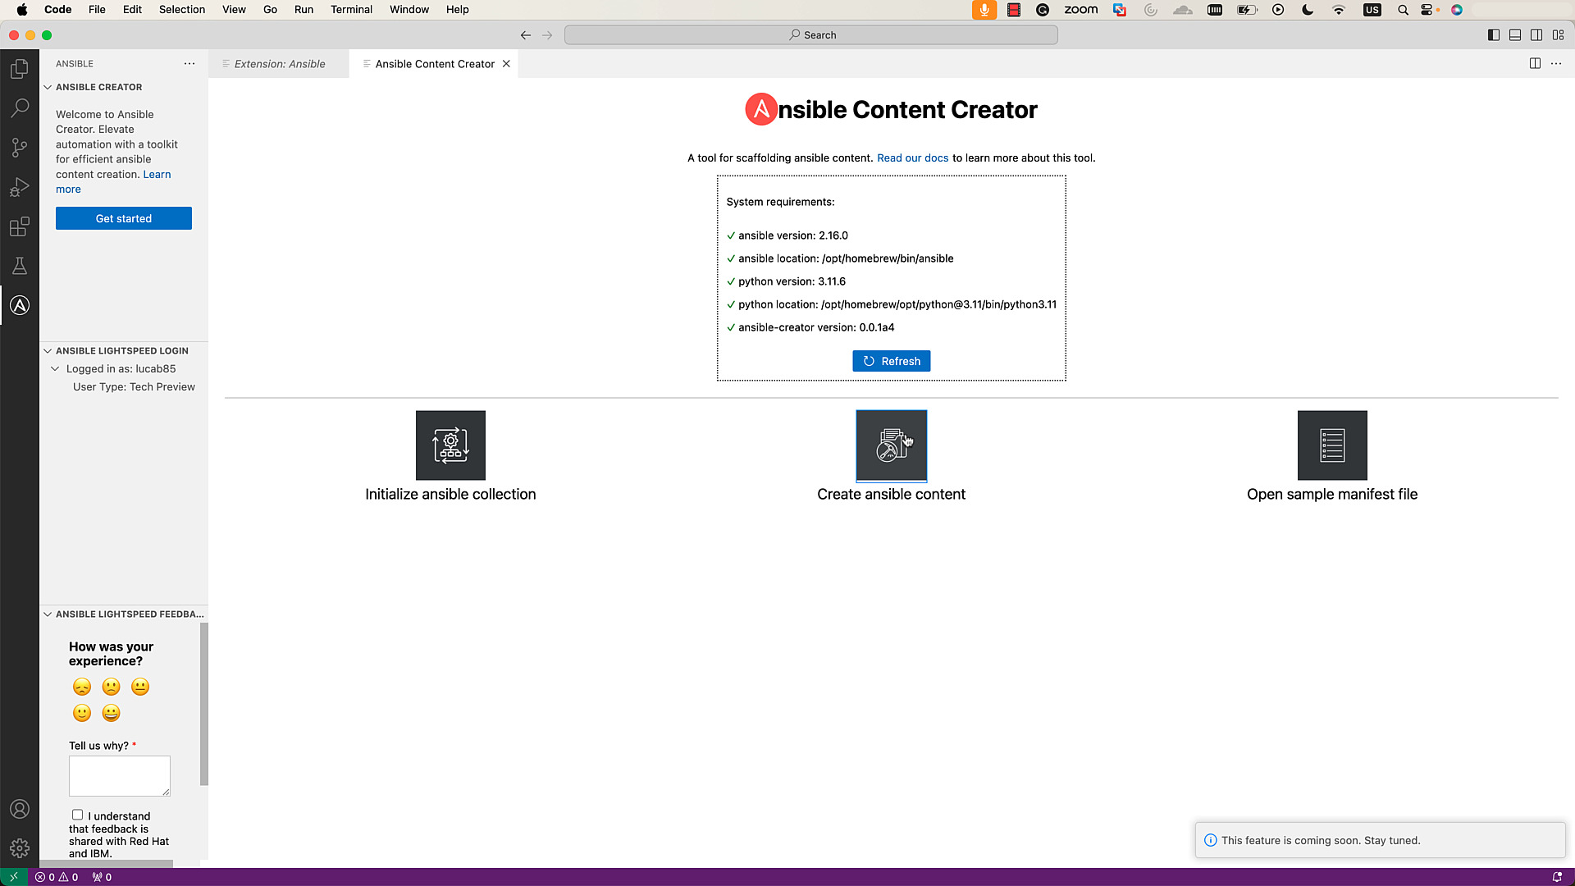Open the Ansible extension view in the activity bar

point(20,304)
